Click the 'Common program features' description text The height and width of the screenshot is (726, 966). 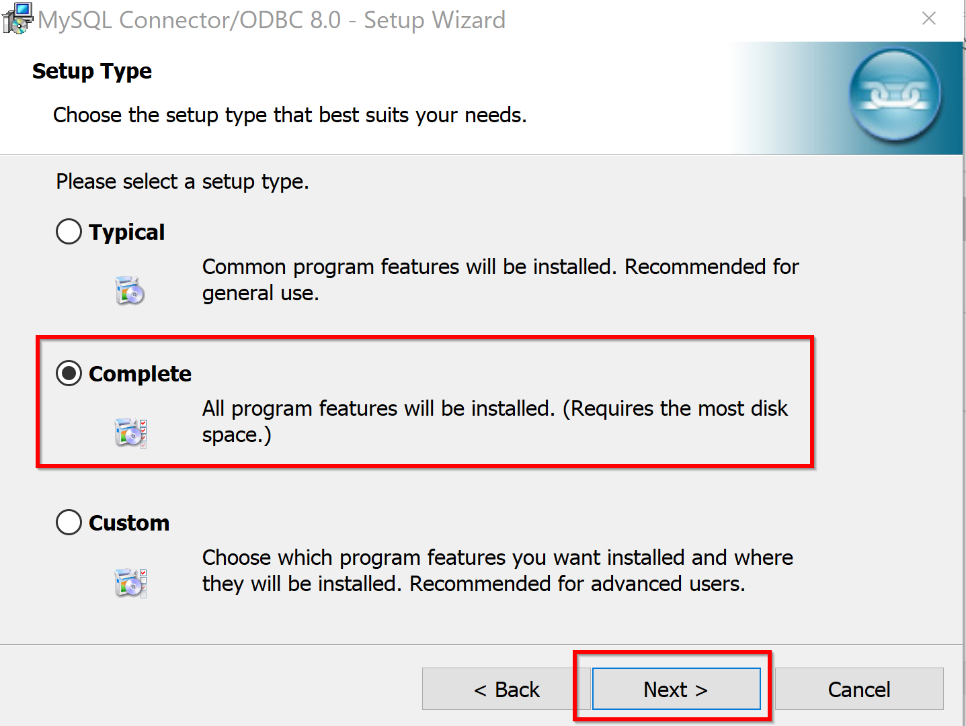pos(500,280)
